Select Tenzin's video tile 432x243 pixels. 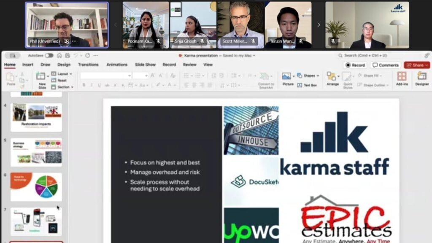pyautogui.click(x=288, y=25)
